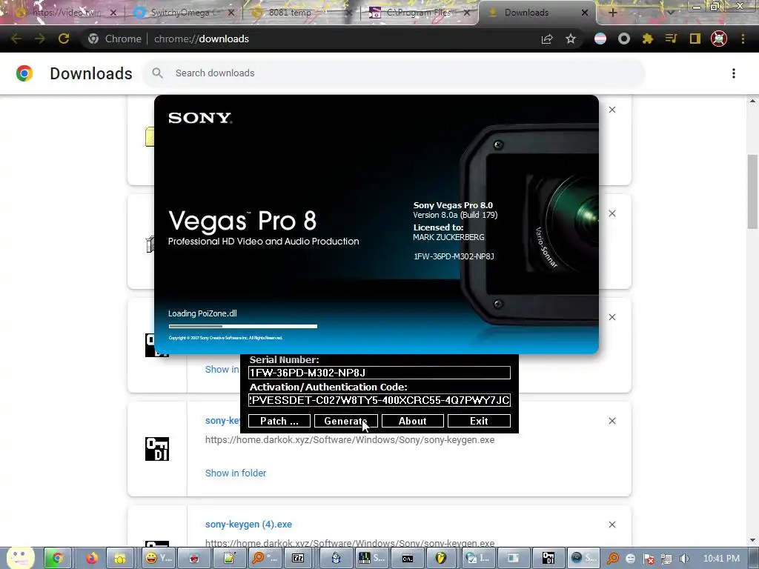Open the command prompt taskbar item
The width and height of the screenshot is (759, 569).
pyautogui.click(x=408, y=559)
